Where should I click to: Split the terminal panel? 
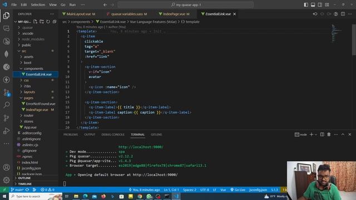pos(322,134)
